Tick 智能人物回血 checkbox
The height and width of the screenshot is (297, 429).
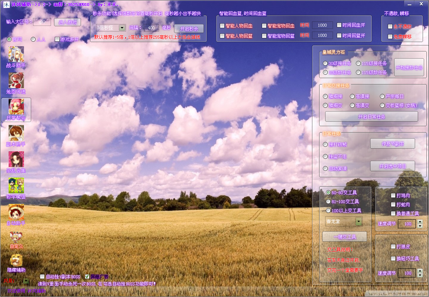coord(222,26)
